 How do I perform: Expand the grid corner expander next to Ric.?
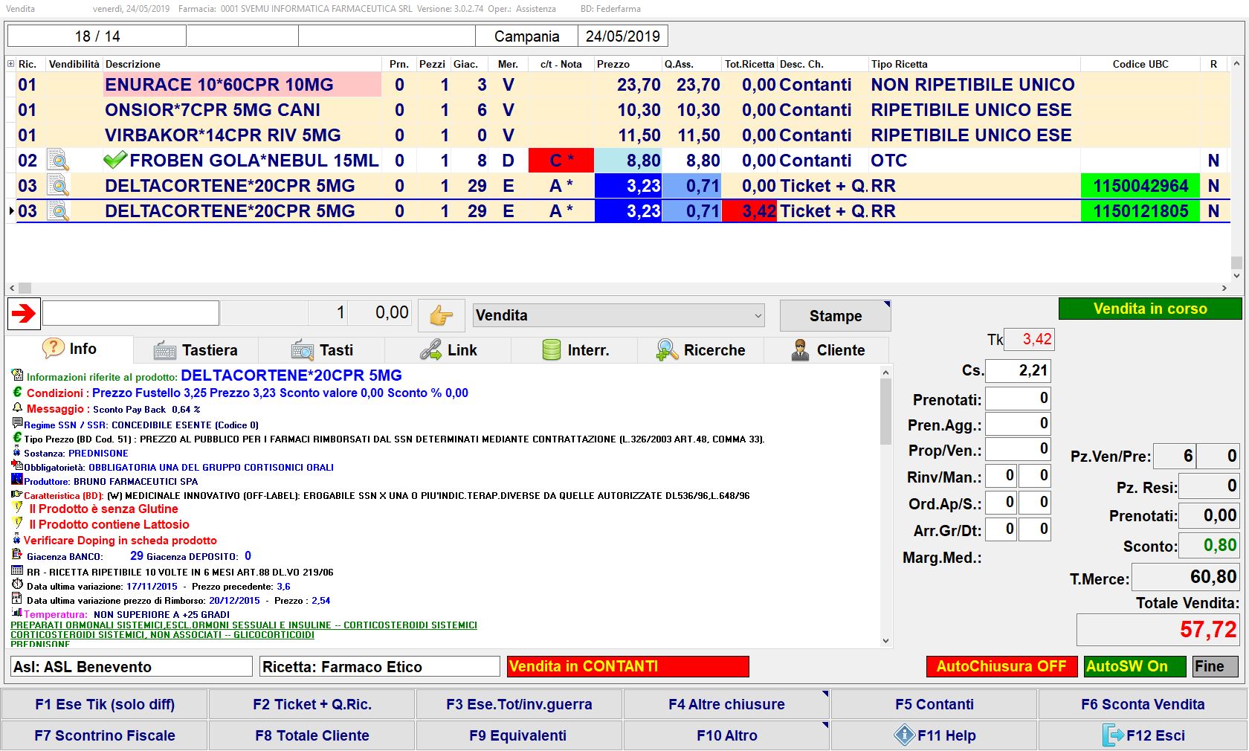(10, 64)
